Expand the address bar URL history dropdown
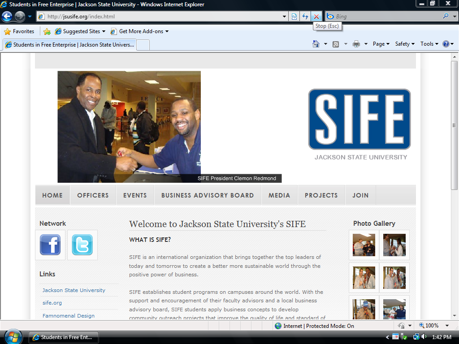 tap(284, 17)
